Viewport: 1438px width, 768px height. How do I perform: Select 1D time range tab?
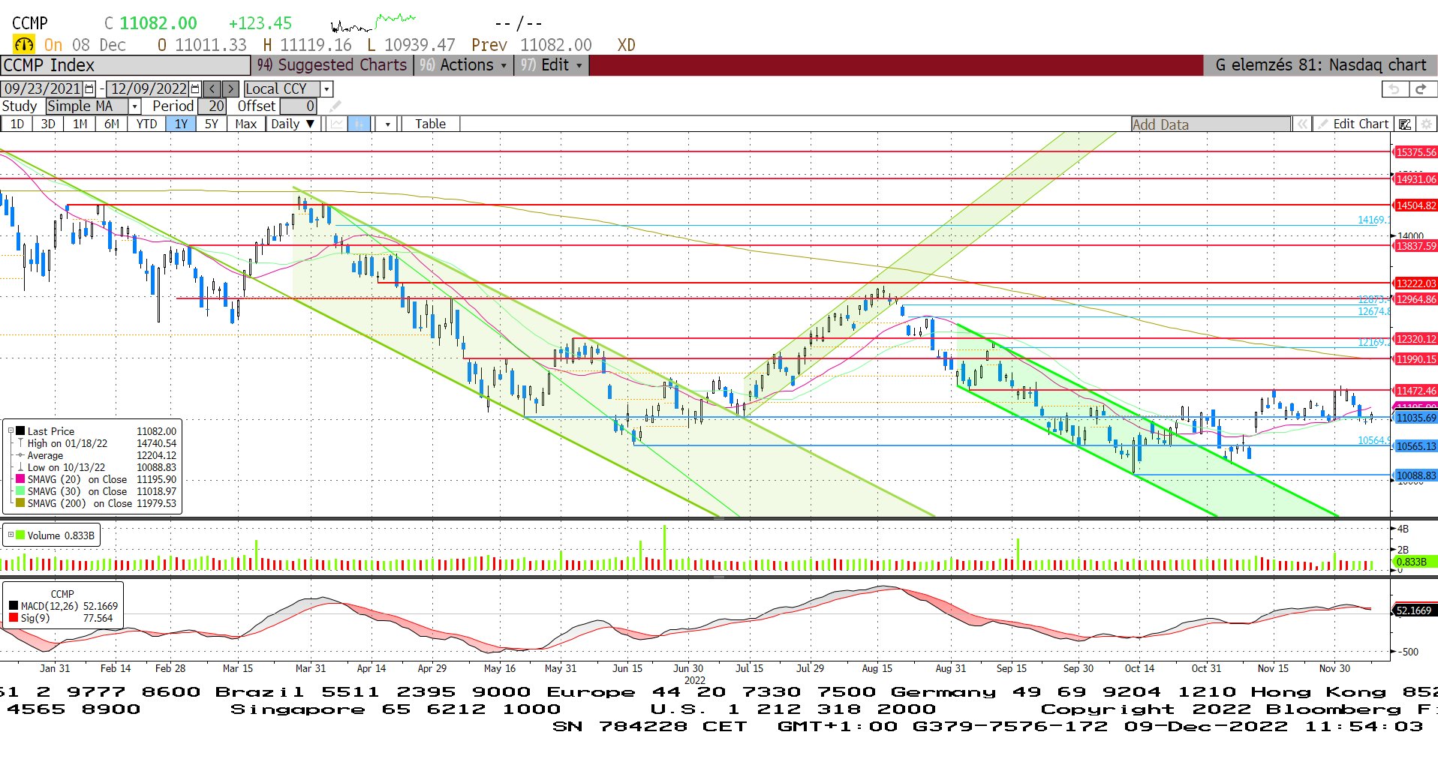(x=17, y=124)
